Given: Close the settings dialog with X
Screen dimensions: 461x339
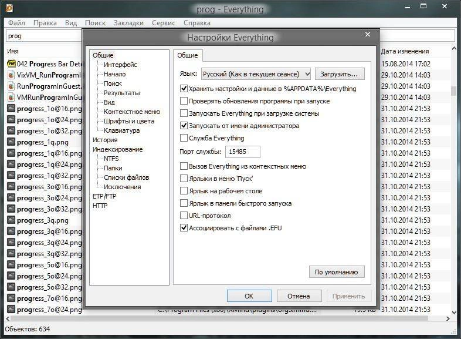Looking at the screenshot, I should point(368,35).
